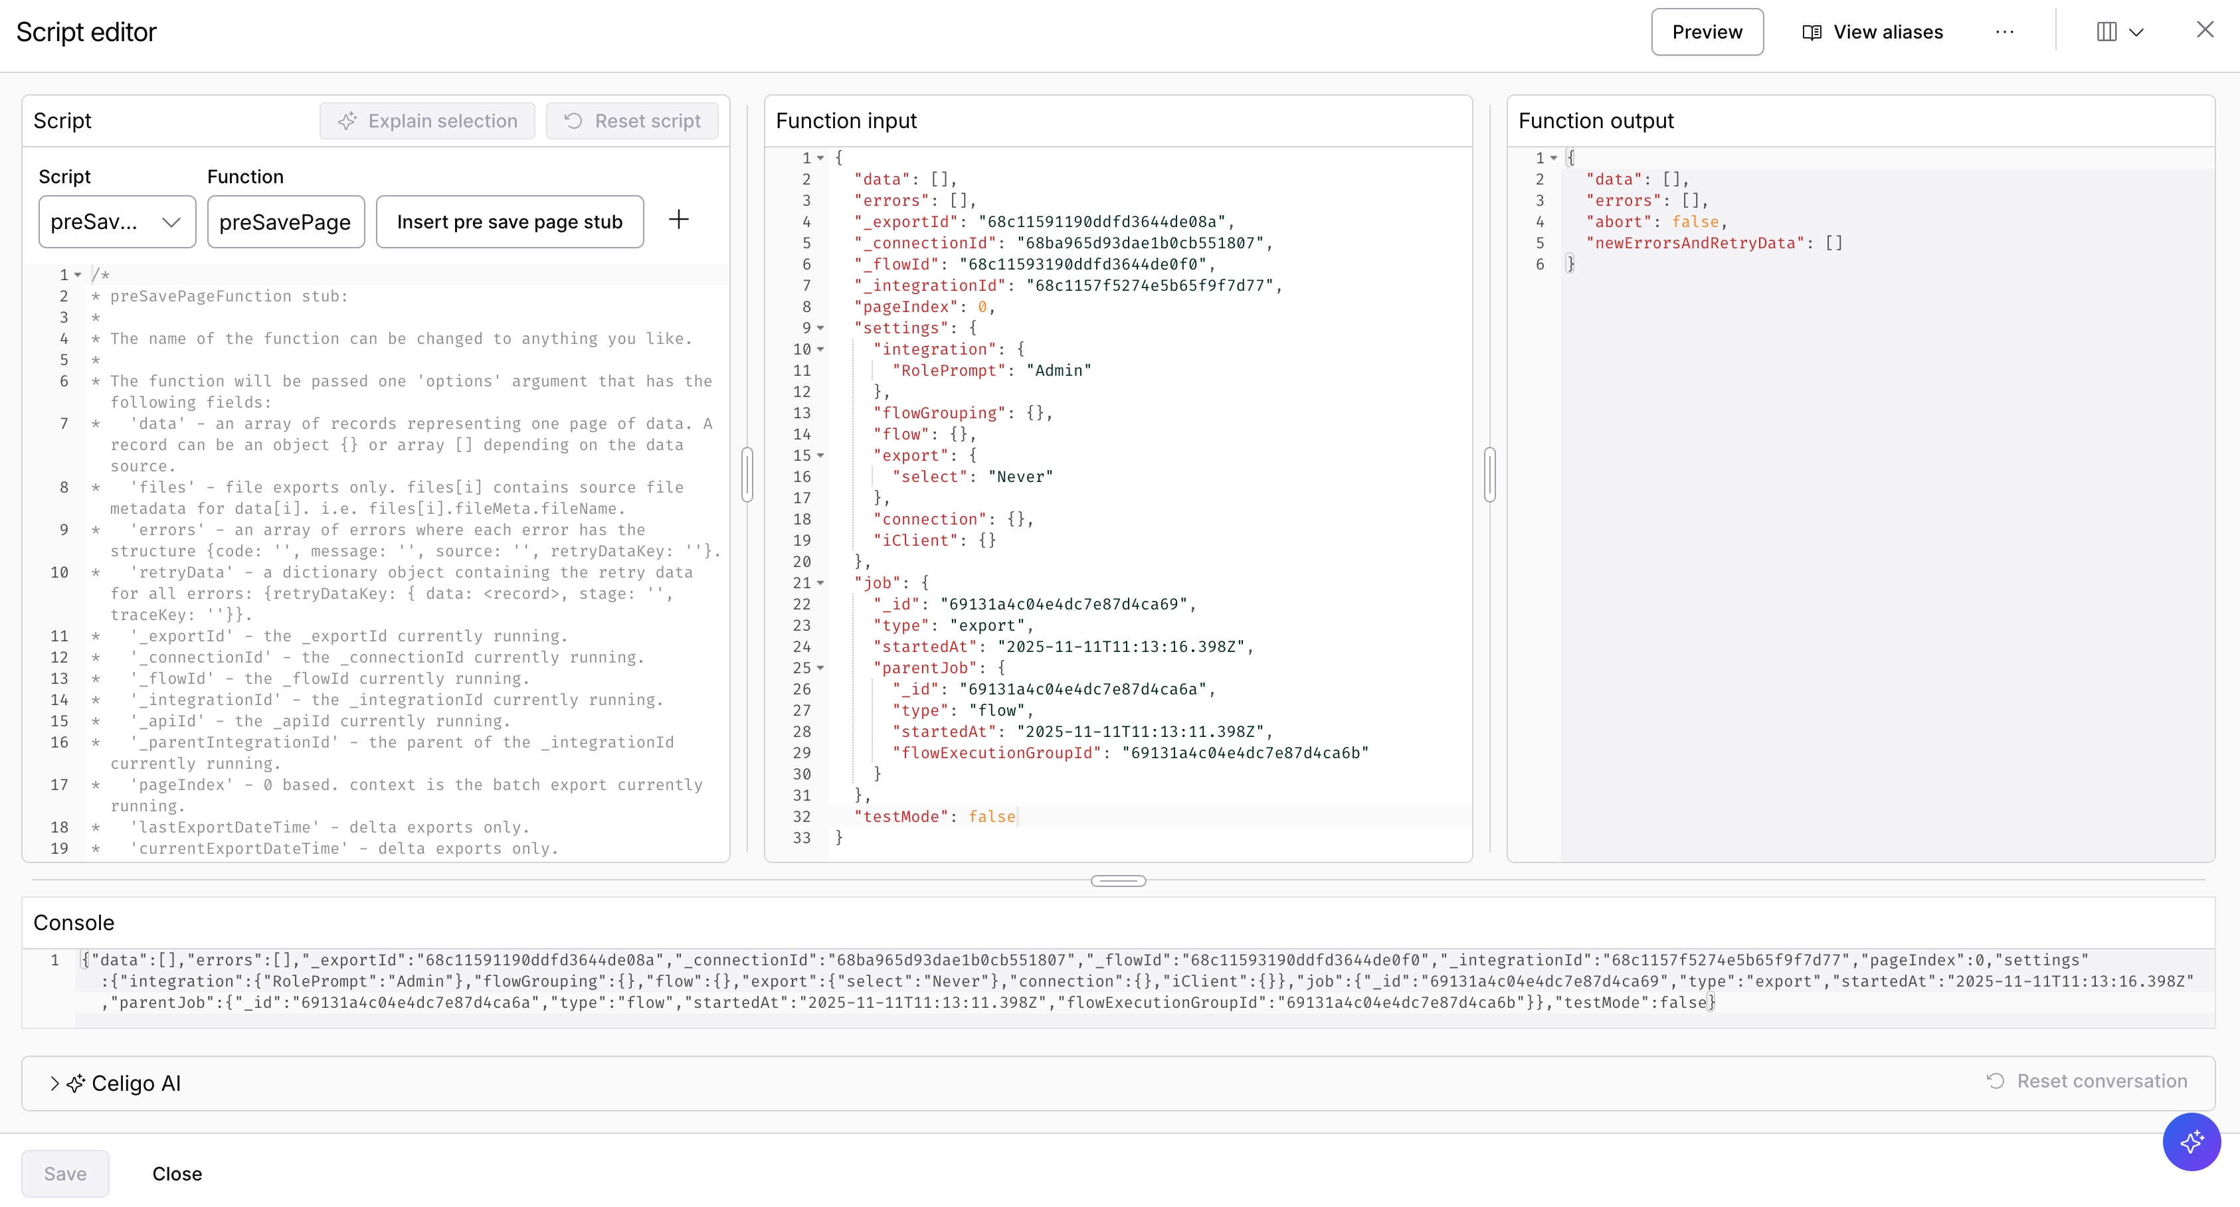Click the "select": "Never" line
The height and width of the screenshot is (1207, 2240).
(972, 477)
